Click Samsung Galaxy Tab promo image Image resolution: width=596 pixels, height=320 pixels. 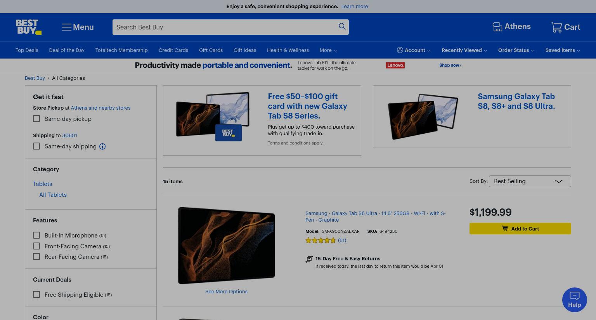tap(423, 116)
